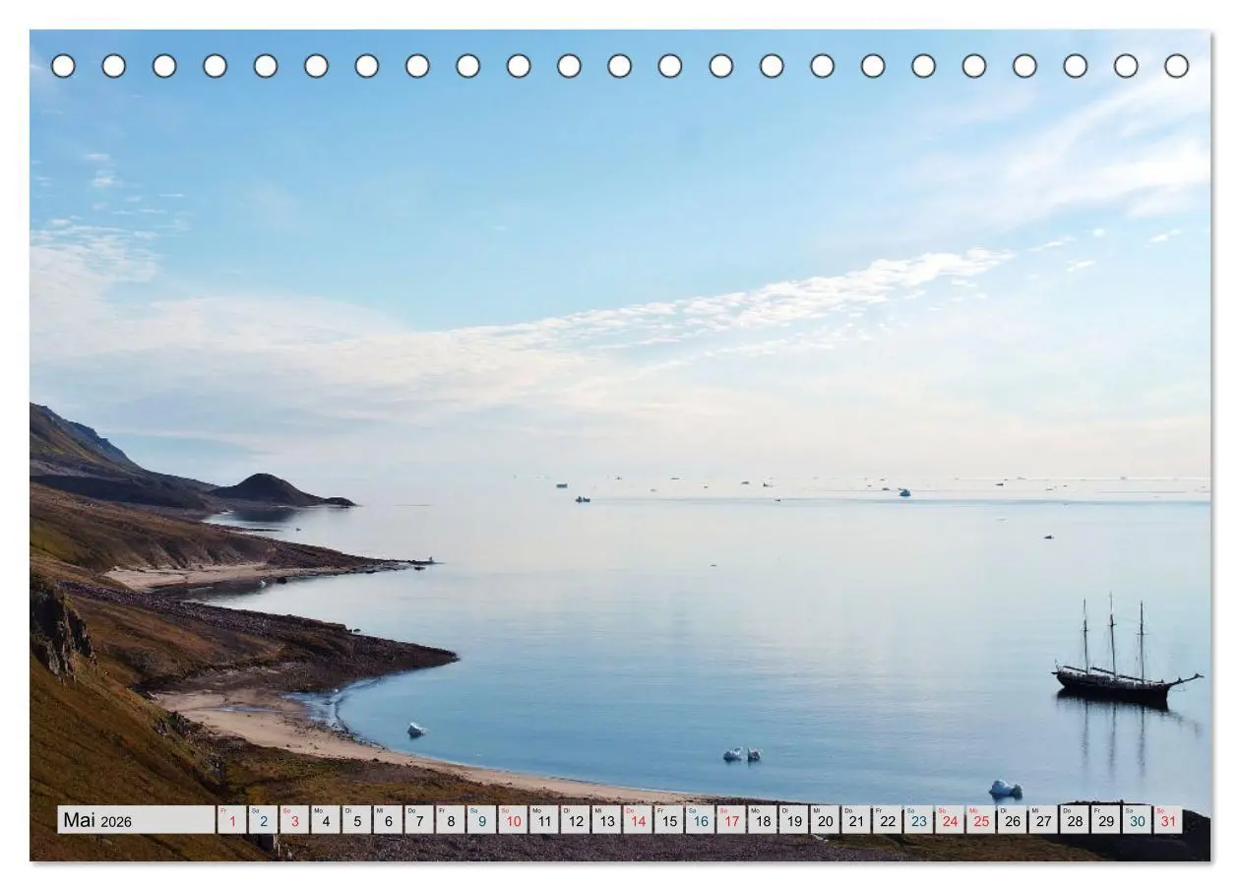
Task: Choose date cell 26
Action: point(1012,820)
